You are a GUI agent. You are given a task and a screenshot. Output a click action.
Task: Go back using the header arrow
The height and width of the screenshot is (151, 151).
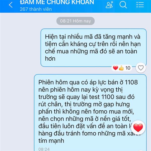pos(11,5)
